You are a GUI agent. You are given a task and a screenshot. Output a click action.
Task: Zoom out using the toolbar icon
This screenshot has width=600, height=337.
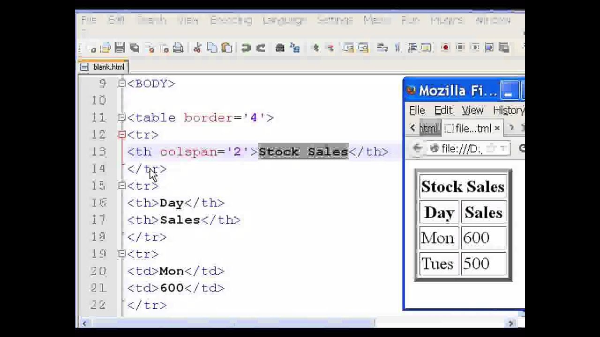(x=330, y=48)
